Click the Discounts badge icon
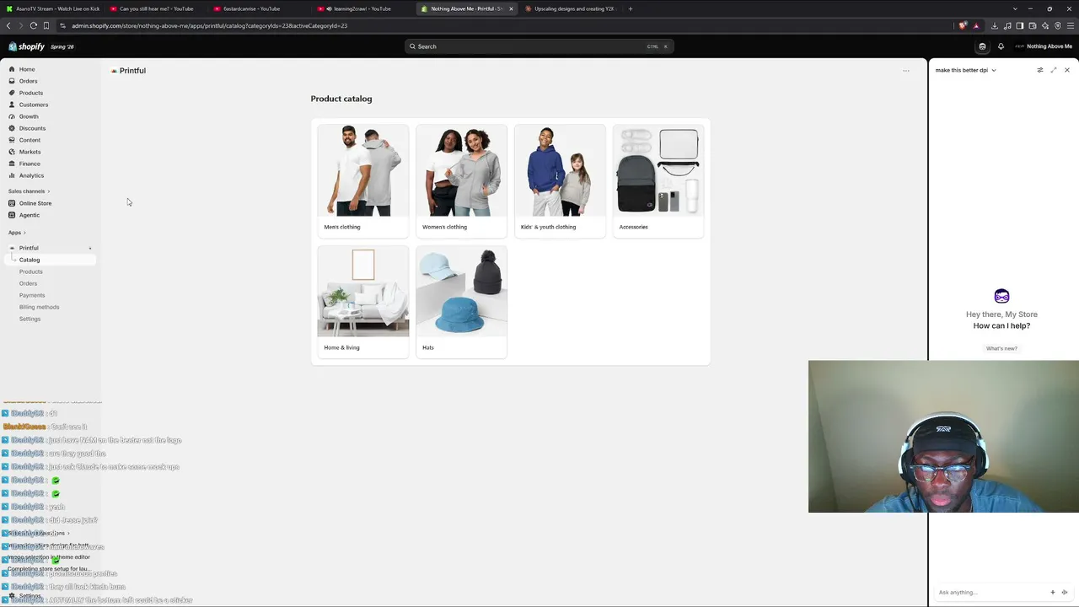Image resolution: width=1079 pixels, height=607 pixels. 12,128
